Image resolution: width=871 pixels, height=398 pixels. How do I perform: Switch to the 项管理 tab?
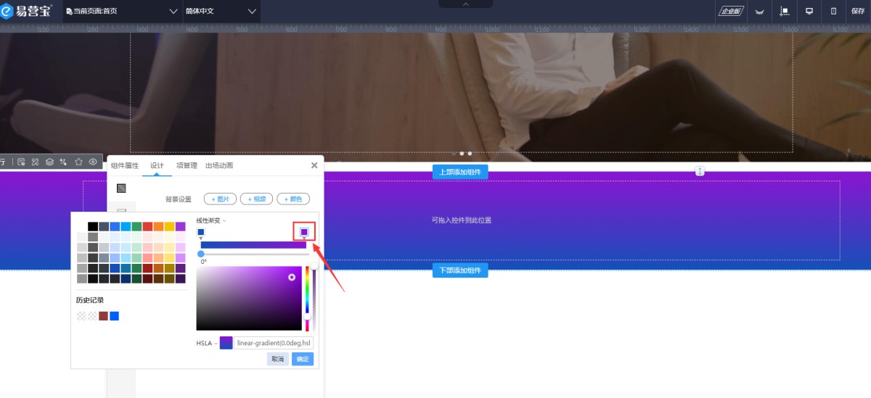[187, 165]
